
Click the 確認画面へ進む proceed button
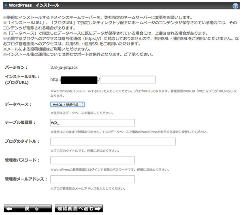click(x=79, y=209)
